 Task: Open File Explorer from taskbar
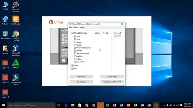point(73,105)
